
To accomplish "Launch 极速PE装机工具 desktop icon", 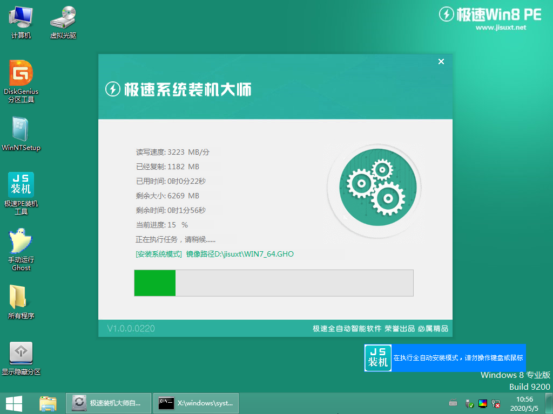I will [x=21, y=194].
